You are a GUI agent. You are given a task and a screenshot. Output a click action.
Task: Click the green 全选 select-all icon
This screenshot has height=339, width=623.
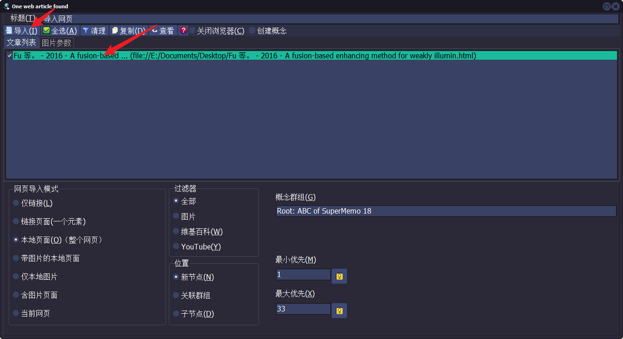point(46,30)
